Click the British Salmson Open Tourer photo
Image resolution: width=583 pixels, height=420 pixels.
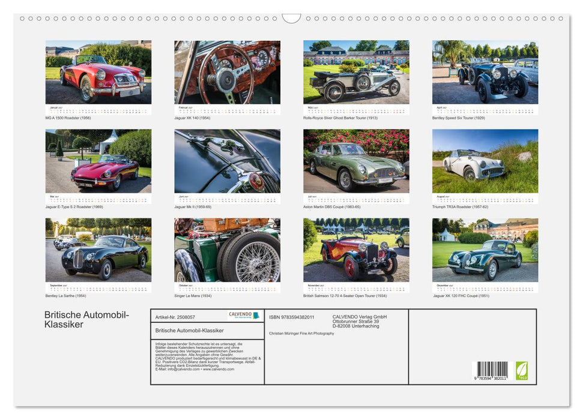click(356, 250)
